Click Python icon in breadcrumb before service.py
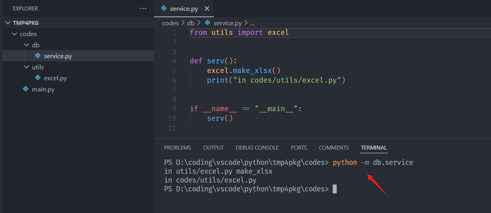491x213 pixels. tap(207, 23)
